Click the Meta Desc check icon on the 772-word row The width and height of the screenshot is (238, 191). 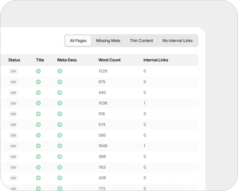click(59, 188)
